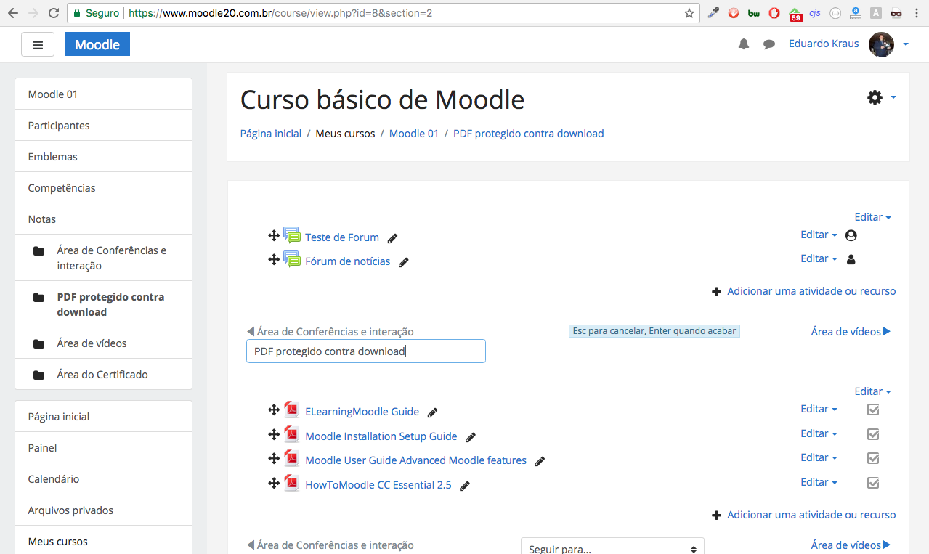The width and height of the screenshot is (929, 554).
Task: Bookmark this page with the star icon
Action: point(689,13)
